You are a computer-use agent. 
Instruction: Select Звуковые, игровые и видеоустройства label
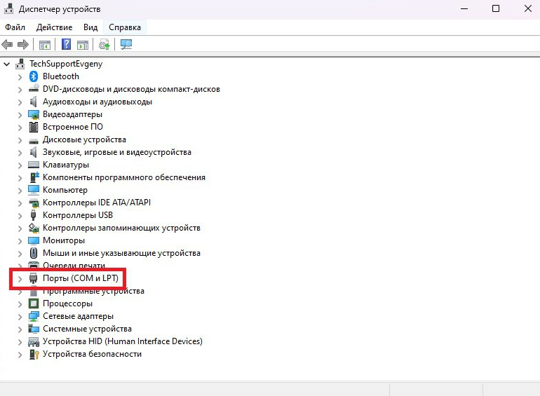[116, 152]
